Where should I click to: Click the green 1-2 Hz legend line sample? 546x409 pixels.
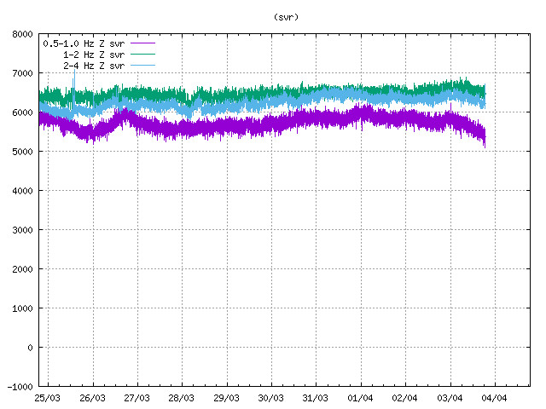143,54
